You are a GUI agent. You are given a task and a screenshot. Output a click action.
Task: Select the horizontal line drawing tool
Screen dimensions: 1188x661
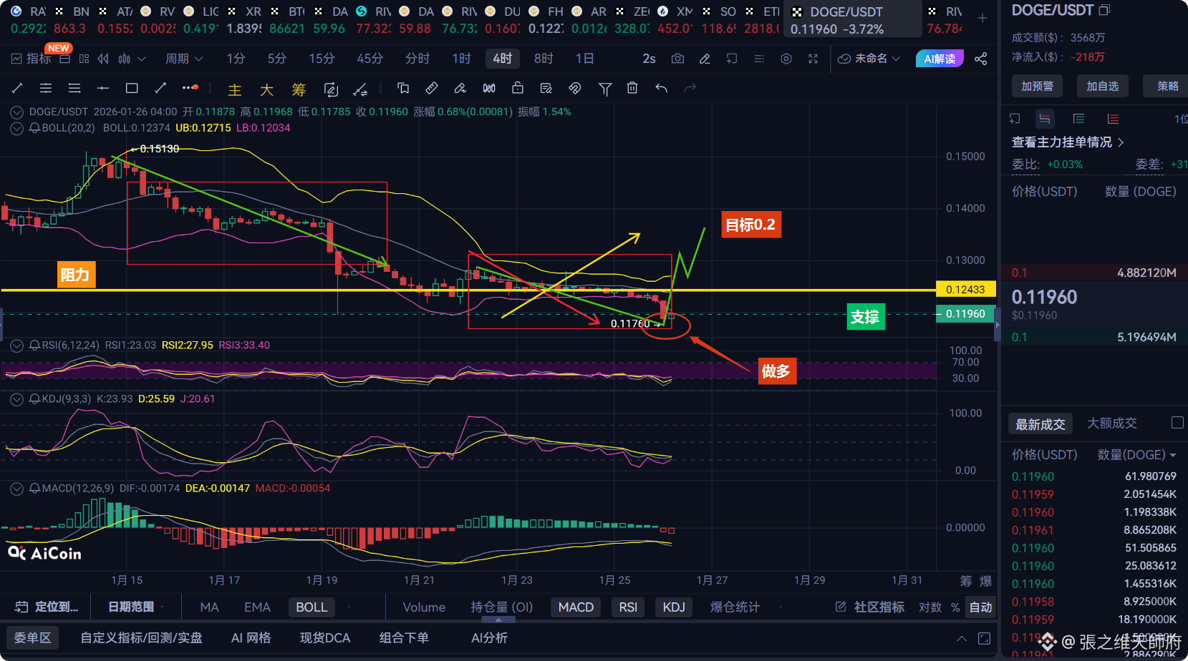103,88
